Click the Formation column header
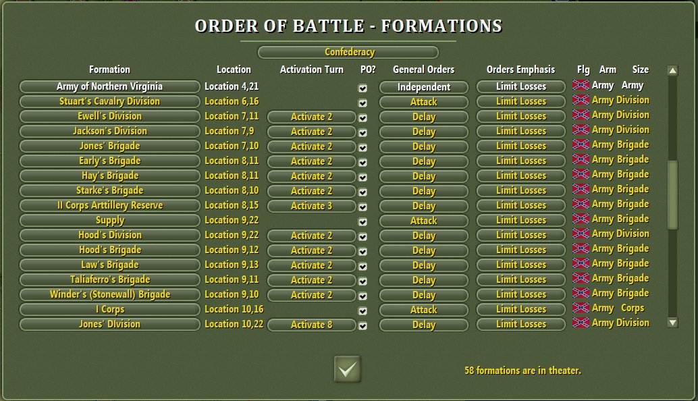This screenshot has height=401, width=698. pyautogui.click(x=109, y=69)
